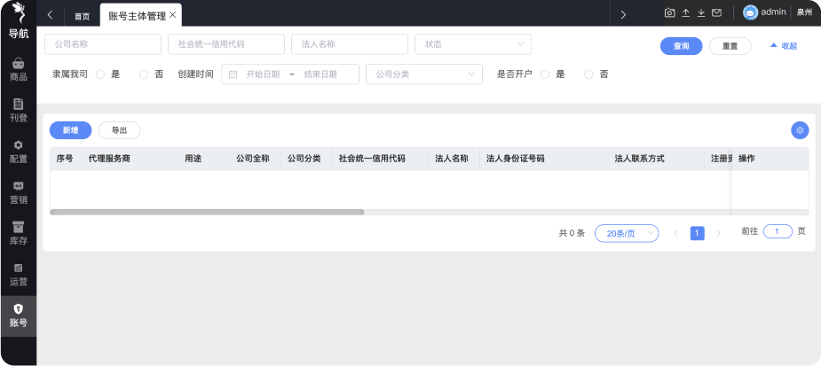Open the 刊登 sidebar section
The height and width of the screenshot is (366, 821).
tap(18, 110)
